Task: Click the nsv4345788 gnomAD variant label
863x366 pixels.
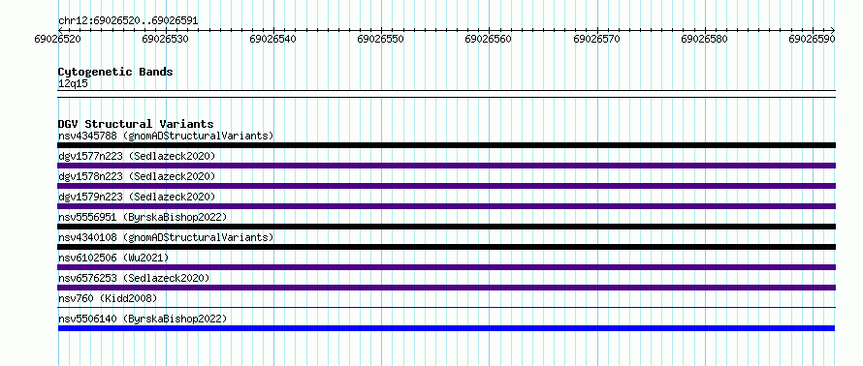Action: [166, 136]
